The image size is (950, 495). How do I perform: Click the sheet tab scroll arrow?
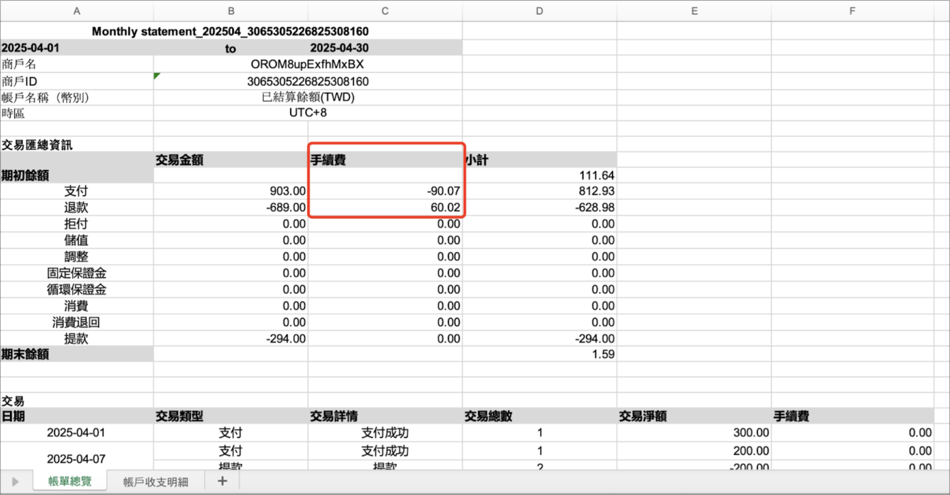[15, 482]
